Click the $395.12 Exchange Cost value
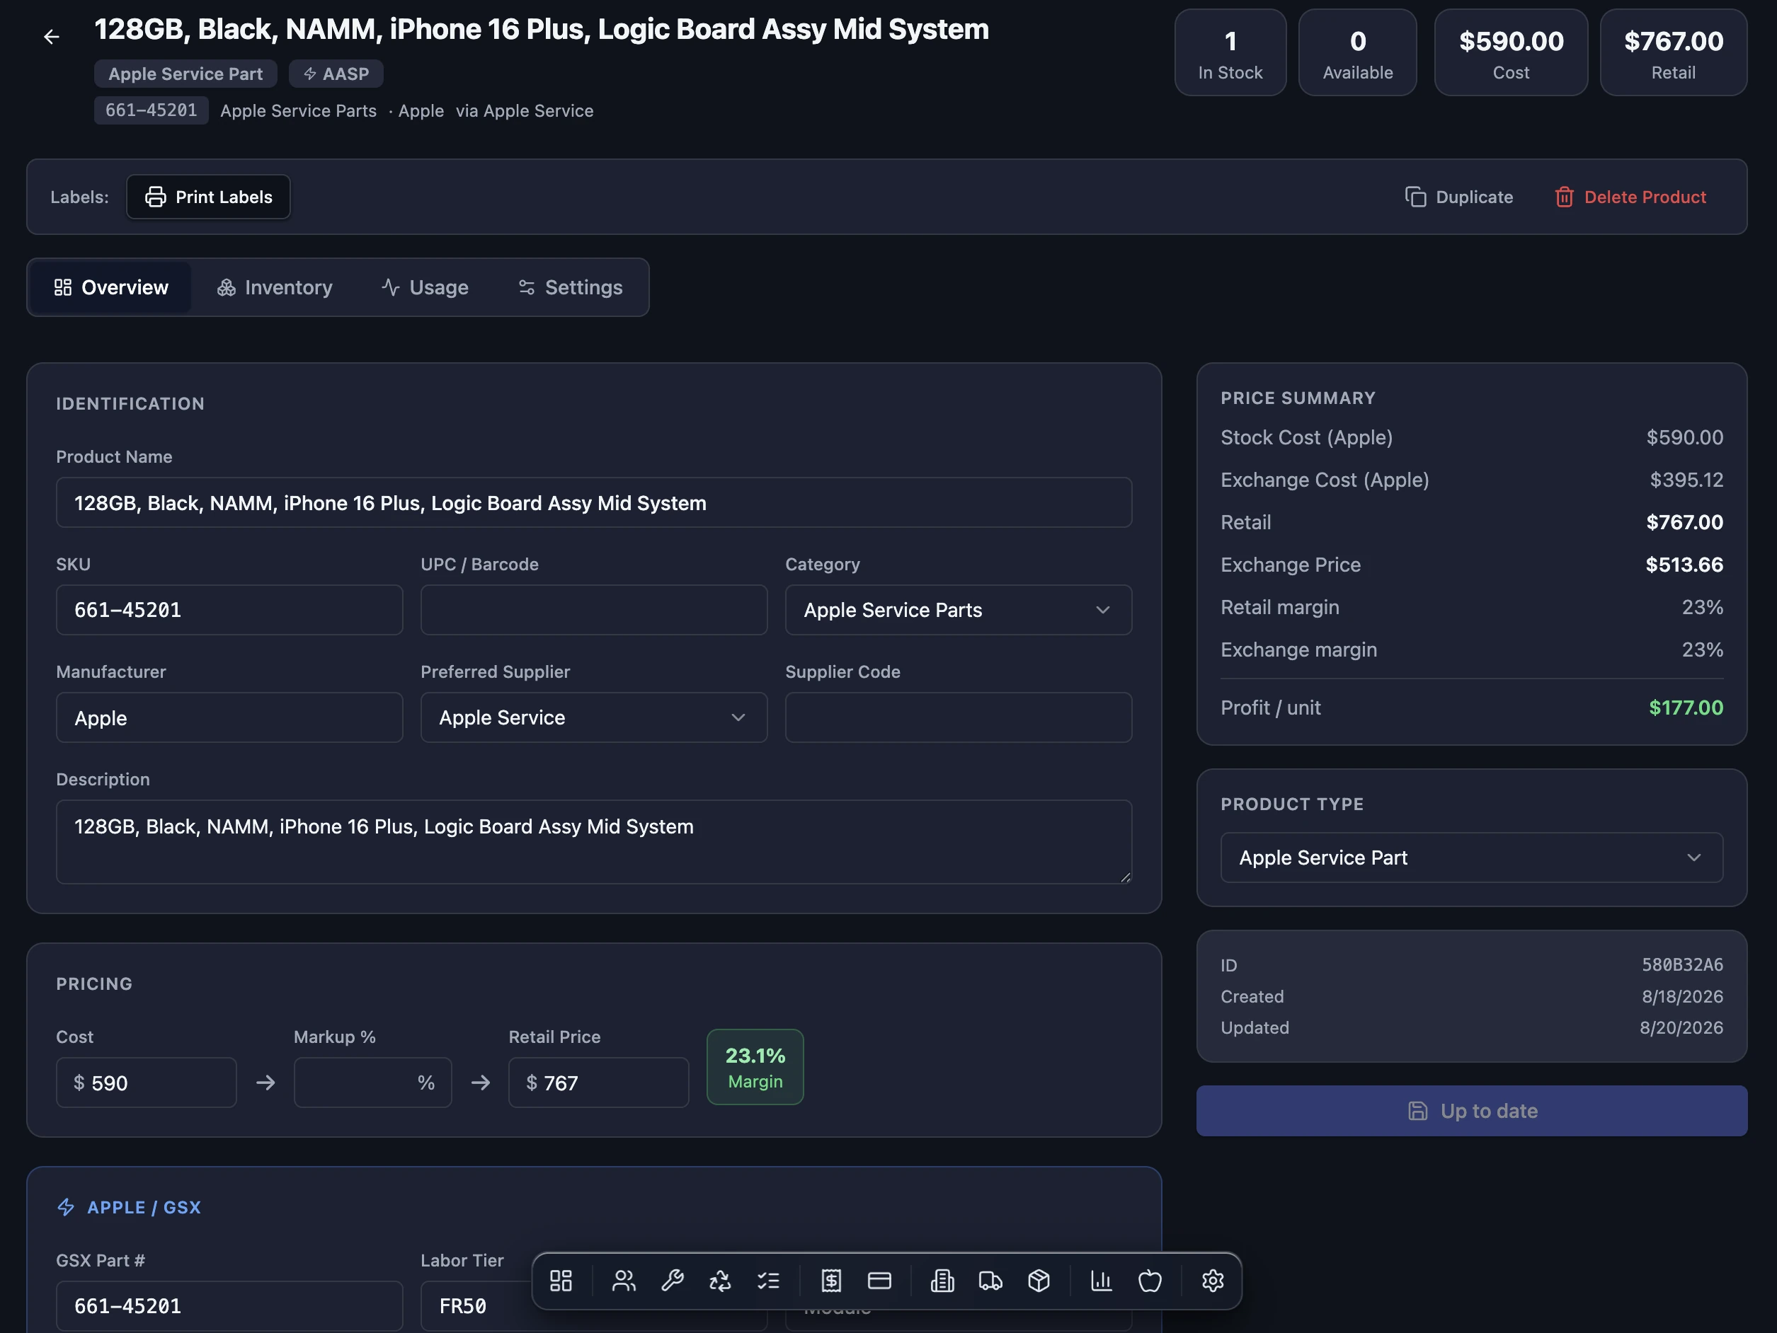This screenshot has height=1333, width=1777. coord(1686,480)
